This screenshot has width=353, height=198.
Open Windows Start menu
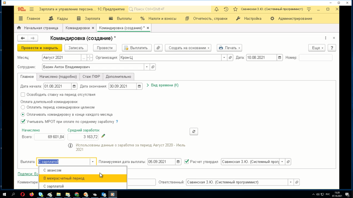[x=4, y=194]
